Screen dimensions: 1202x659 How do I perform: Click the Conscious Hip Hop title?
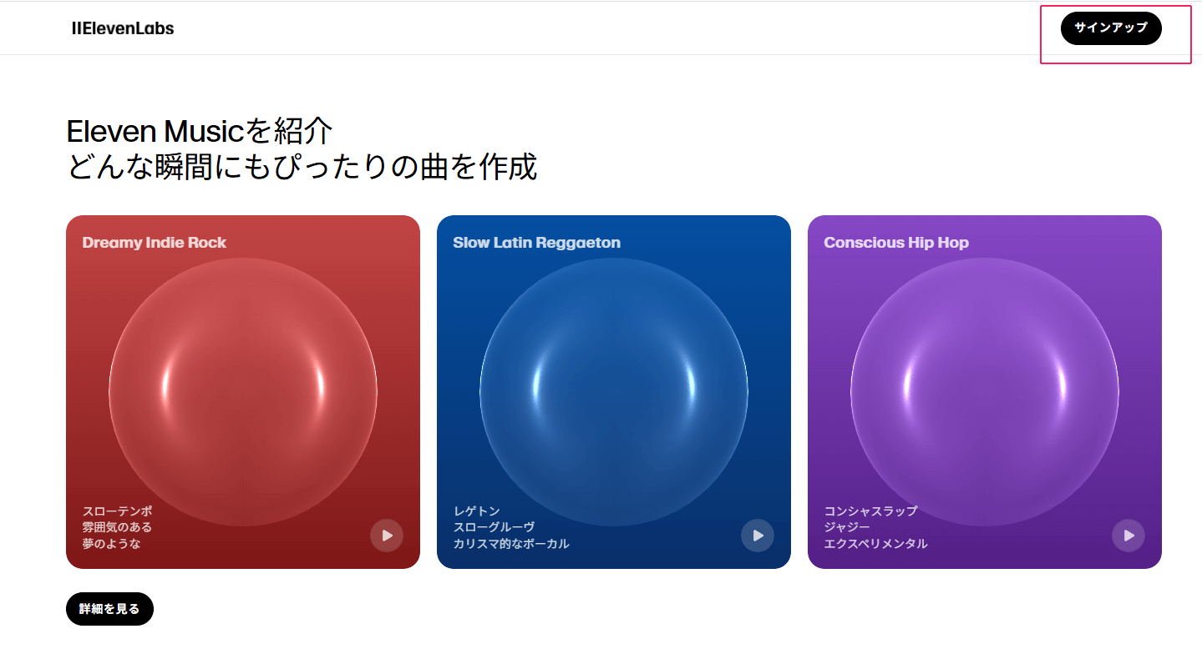pyautogui.click(x=896, y=243)
